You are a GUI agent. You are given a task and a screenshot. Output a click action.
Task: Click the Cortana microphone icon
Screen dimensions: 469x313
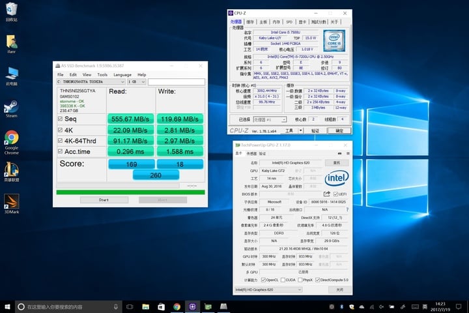pos(116,306)
